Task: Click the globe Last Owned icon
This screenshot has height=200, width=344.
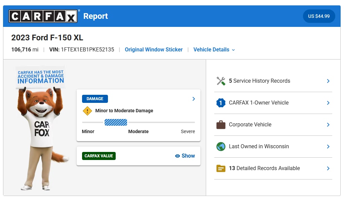Action: pyautogui.click(x=221, y=147)
